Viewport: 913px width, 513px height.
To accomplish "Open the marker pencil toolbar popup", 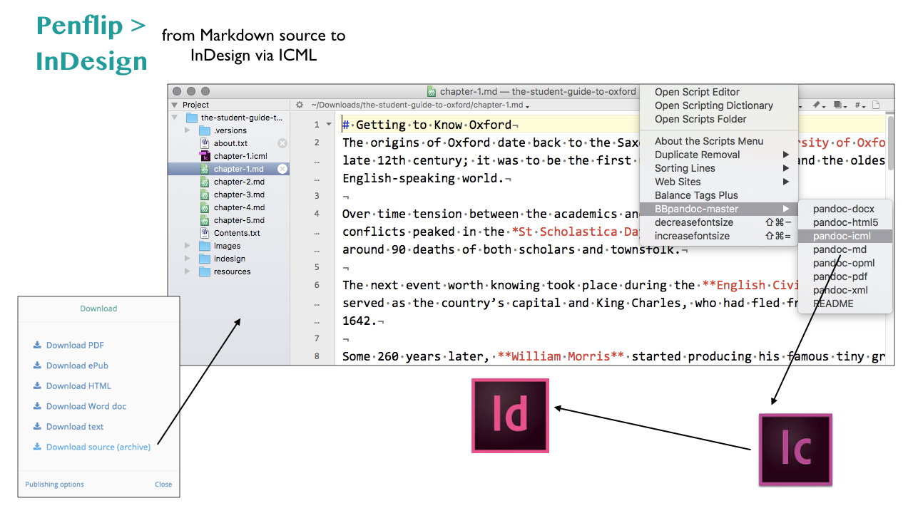I will pyautogui.click(x=819, y=105).
